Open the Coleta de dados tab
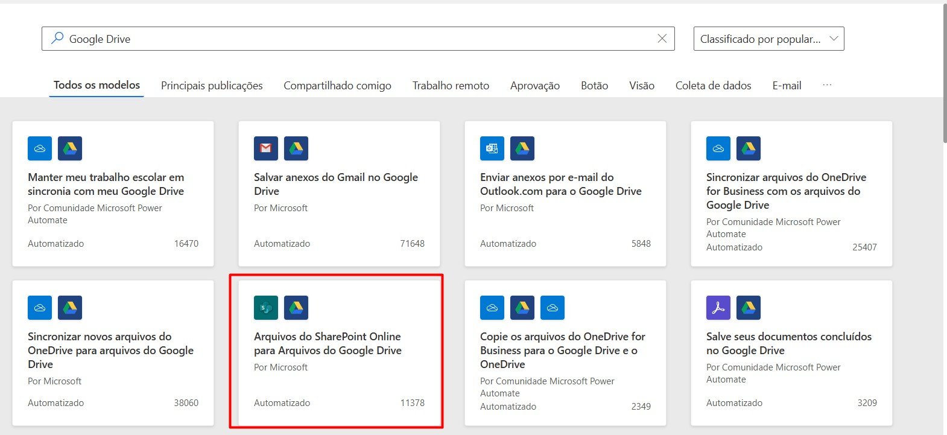 click(x=713, y=86)
